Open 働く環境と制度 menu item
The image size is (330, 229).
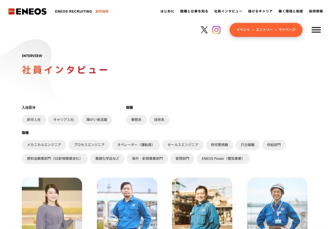coord(291,12)
